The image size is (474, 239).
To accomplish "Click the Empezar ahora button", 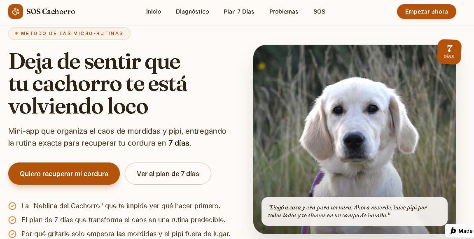I will click(426, 12).
